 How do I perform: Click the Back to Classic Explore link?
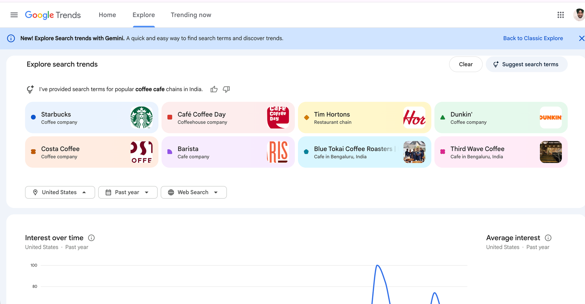(533, 38)
